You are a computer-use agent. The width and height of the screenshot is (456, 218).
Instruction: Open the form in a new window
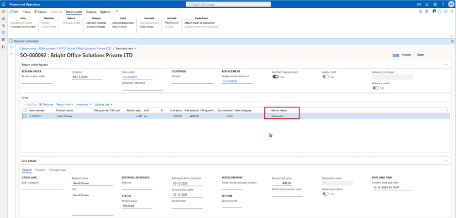coord(445,12)
